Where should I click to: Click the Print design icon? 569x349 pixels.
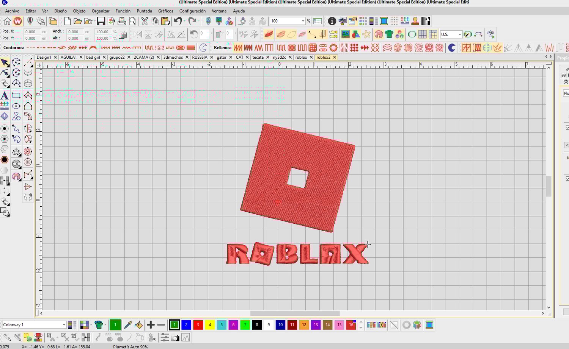122,21
